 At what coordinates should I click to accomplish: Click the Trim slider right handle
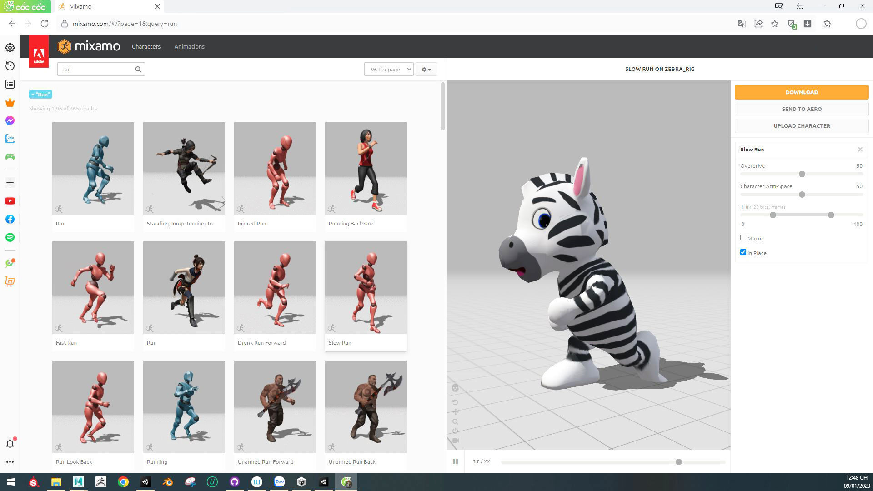pyautogui.click(x=831, y=215)
